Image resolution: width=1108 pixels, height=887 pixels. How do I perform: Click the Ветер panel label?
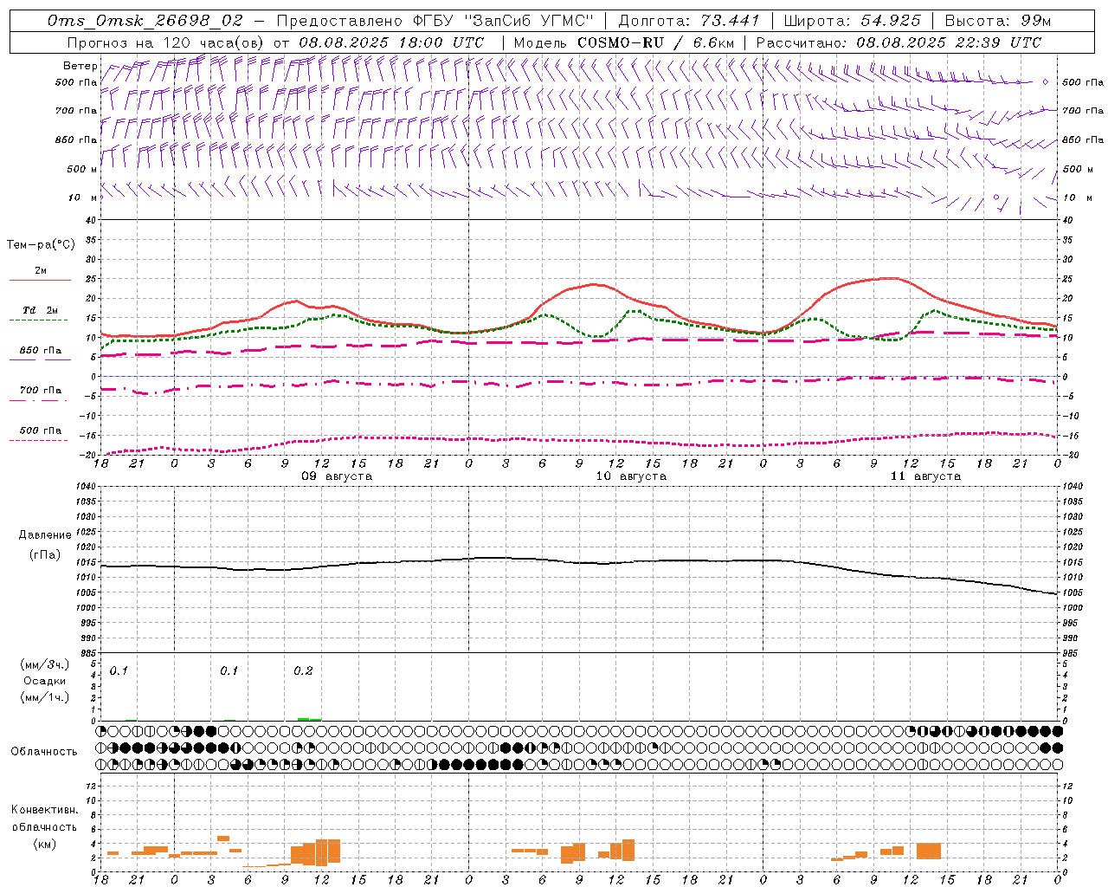coord(80,66)
